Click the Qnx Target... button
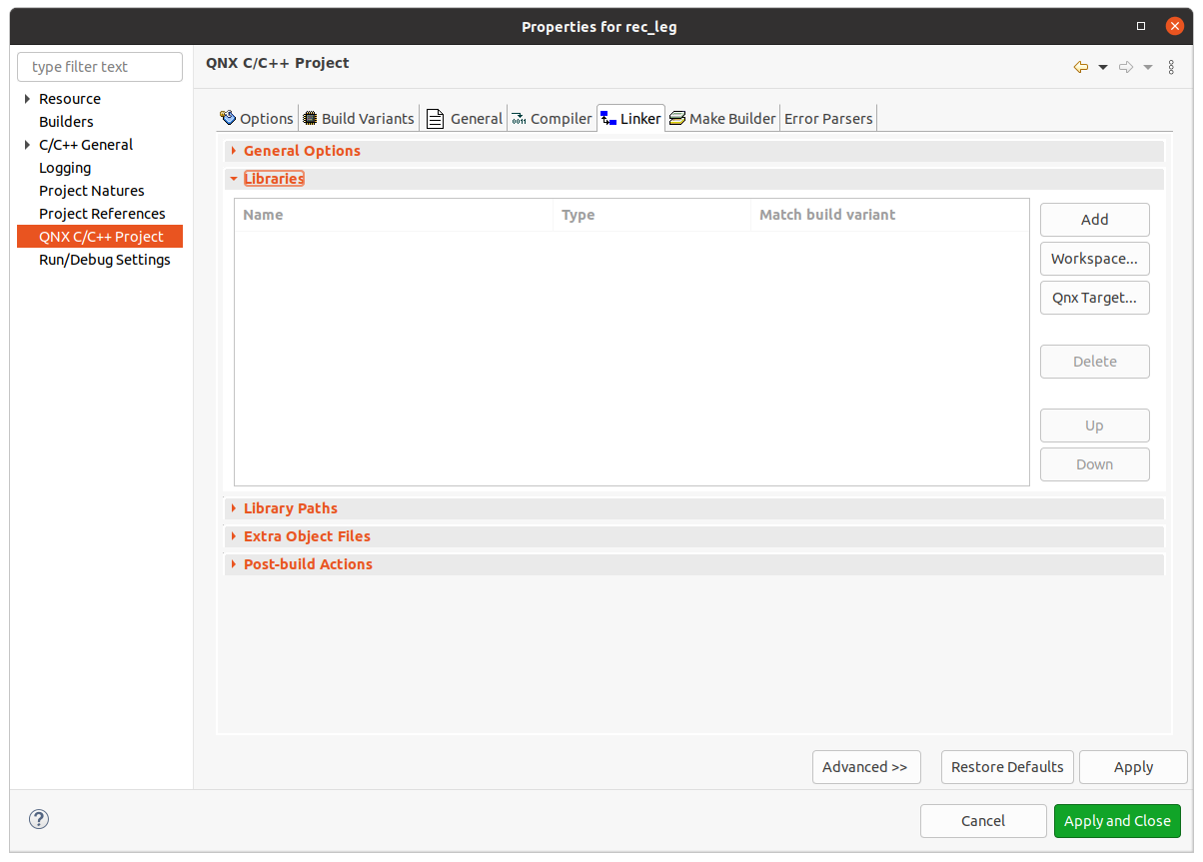Image resolution: width=1203 pixels, height=862 pixels. coord(1095,298)
